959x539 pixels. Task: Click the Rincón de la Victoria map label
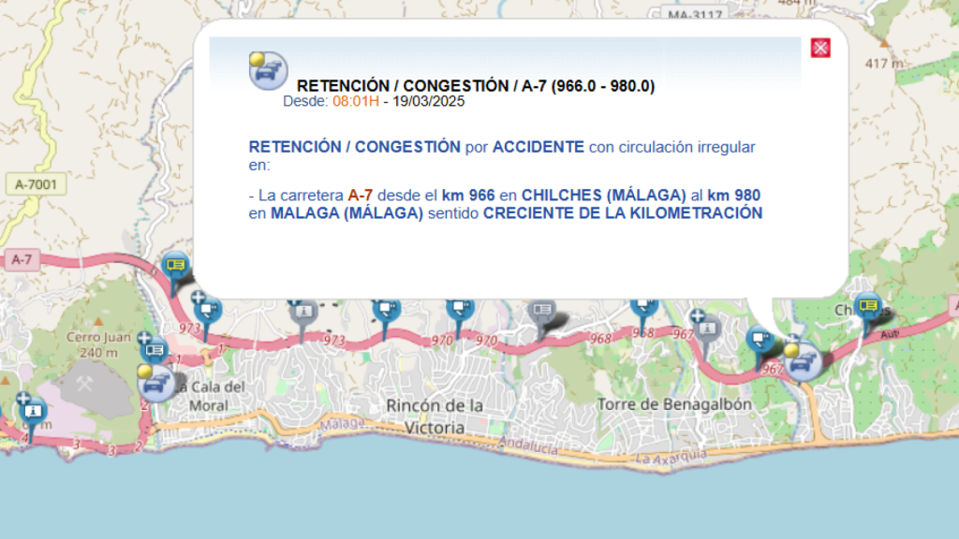[x=434, y=416]
